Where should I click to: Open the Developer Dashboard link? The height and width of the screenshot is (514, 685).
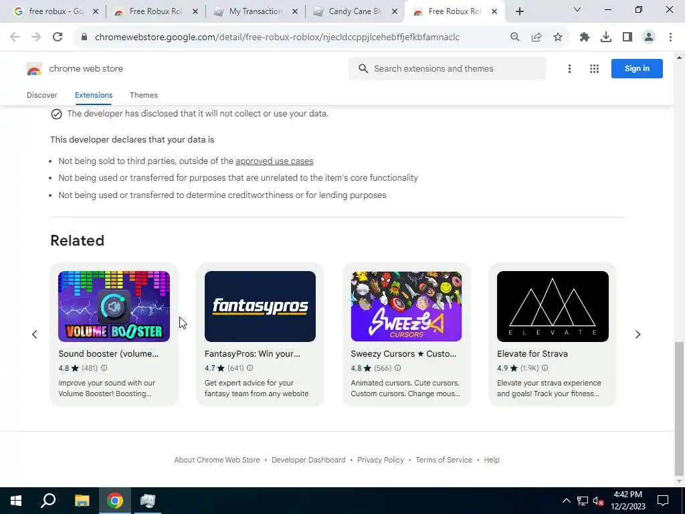(308, 460)
